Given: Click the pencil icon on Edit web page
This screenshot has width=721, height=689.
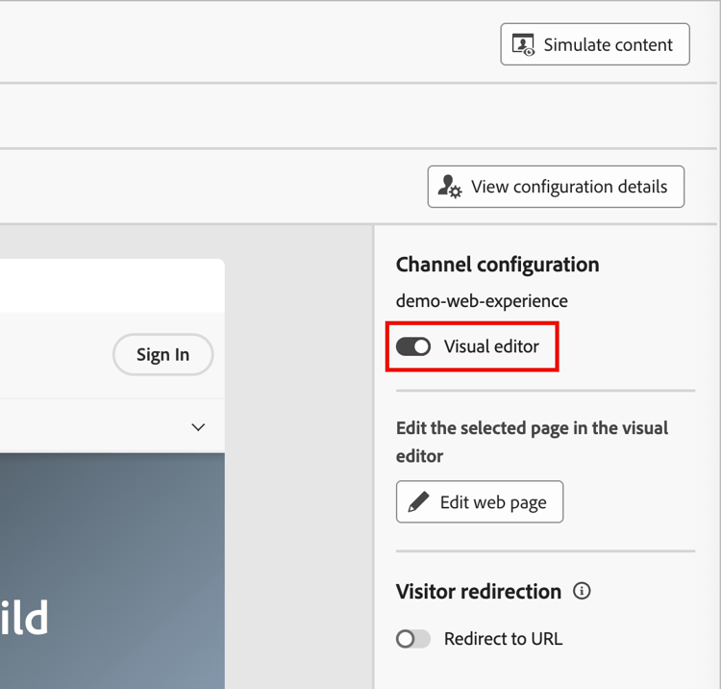Looking at the screenshot, I should 418,501.
